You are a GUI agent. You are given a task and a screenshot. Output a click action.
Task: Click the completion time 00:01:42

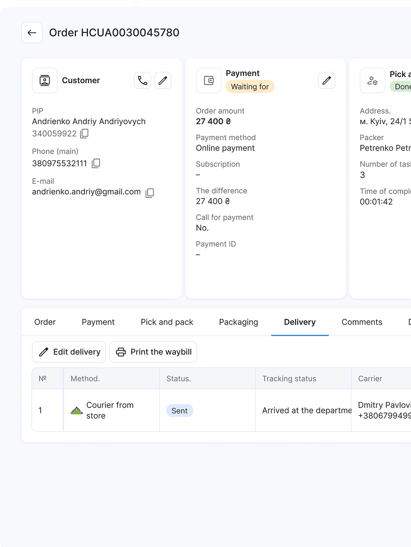tap(376, 201)
